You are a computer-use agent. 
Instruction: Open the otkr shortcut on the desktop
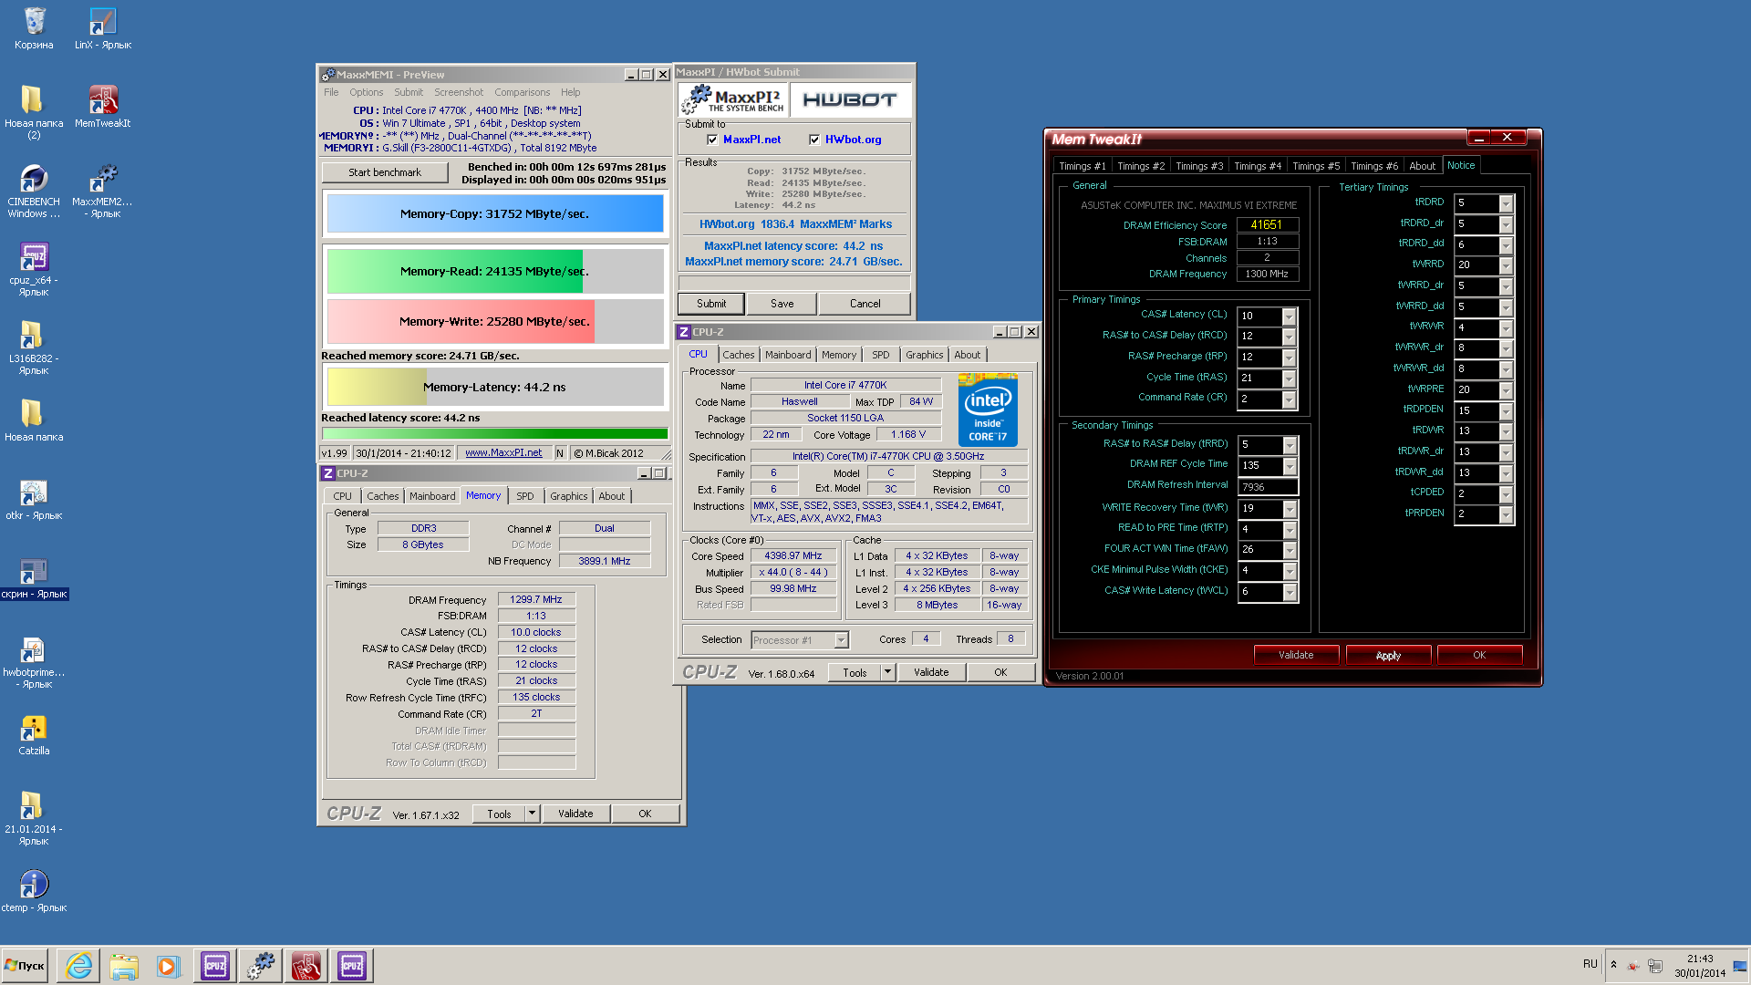point(34,500)
